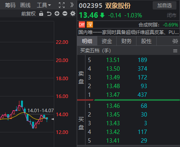Image resolution: width=180 pixels, height=147 pixels.
Task: Click the undo arrow icon
Action: pyautogui.click(x=49, y=13)
